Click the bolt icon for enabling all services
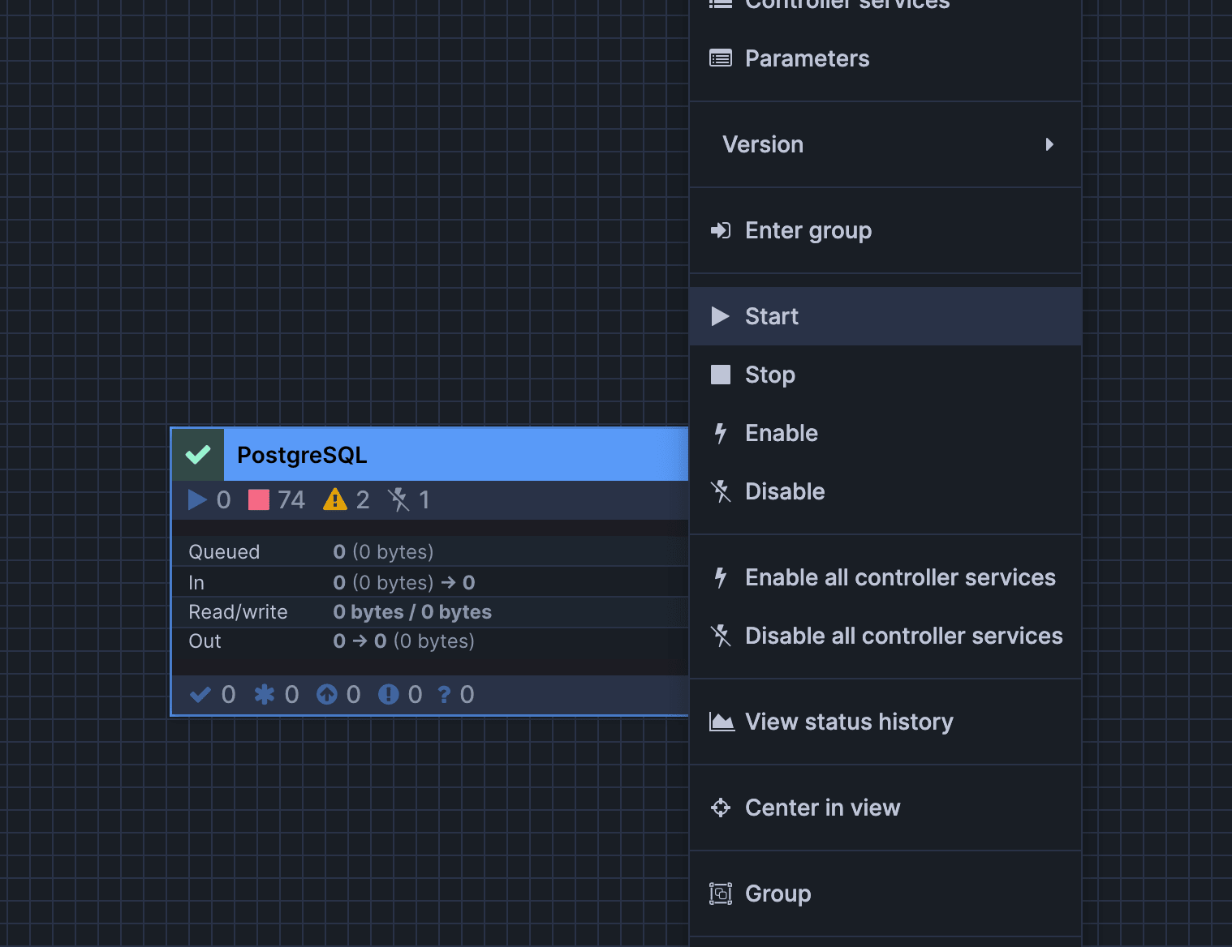Image resolution: width=1232 pixels, height=947 pixels. (720, 577)
